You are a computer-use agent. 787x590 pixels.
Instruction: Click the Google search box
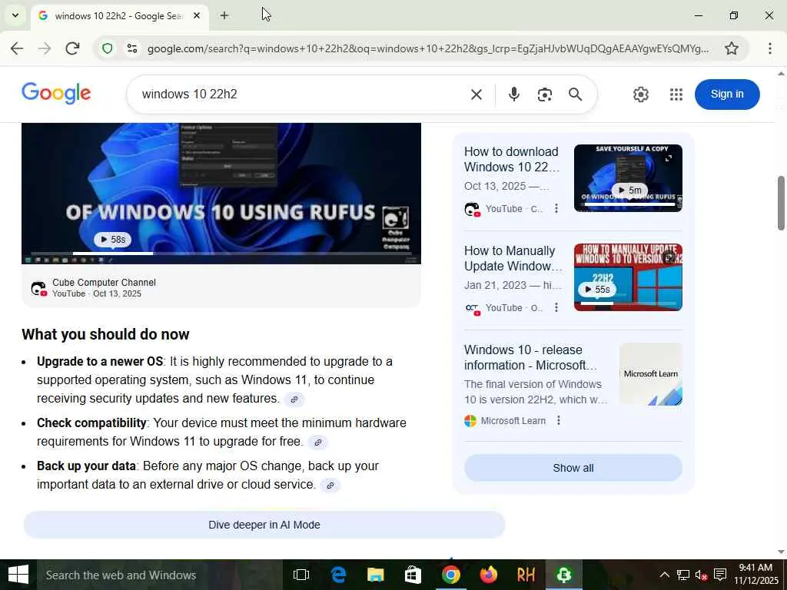301,94
